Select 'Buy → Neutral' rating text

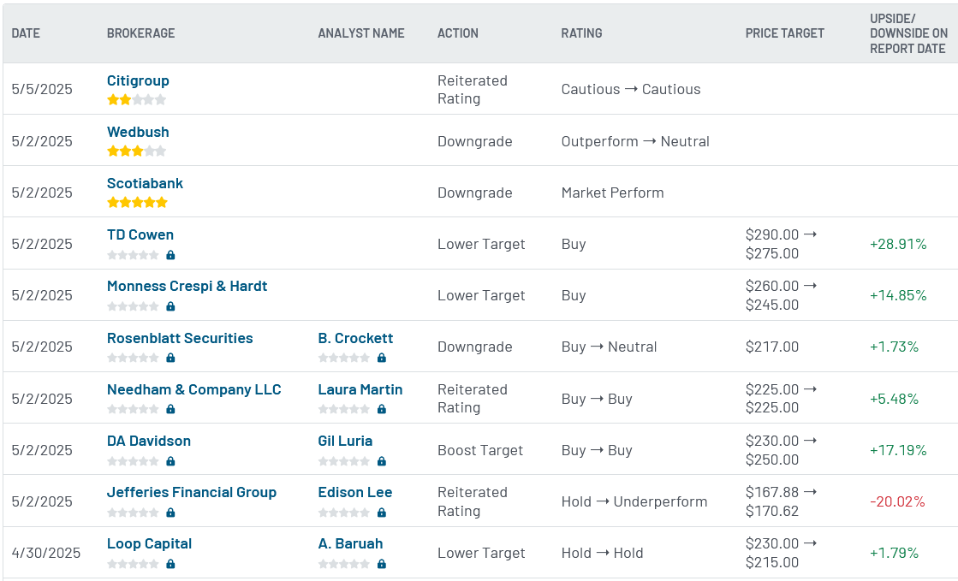point(610,347)
